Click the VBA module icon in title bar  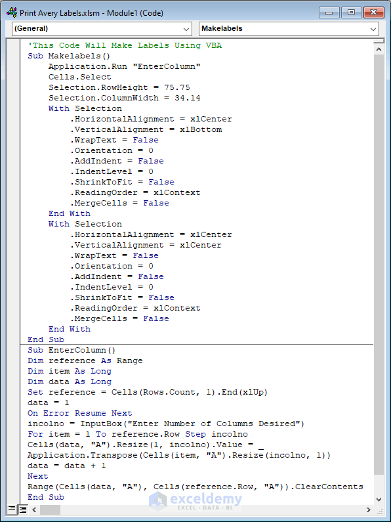tap(12, 12)
